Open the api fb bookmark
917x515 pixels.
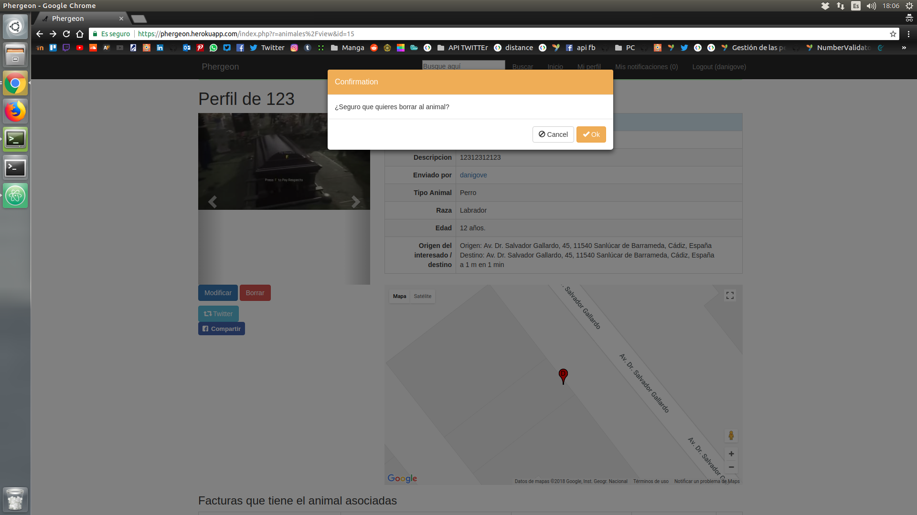point(580,48)
